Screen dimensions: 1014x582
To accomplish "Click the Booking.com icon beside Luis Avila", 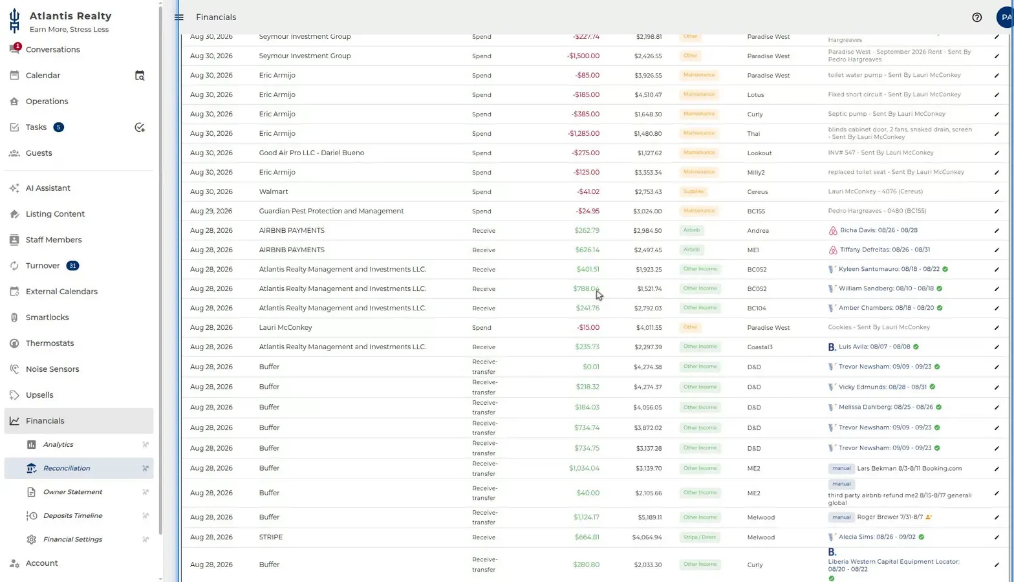I will coord(832,347).
